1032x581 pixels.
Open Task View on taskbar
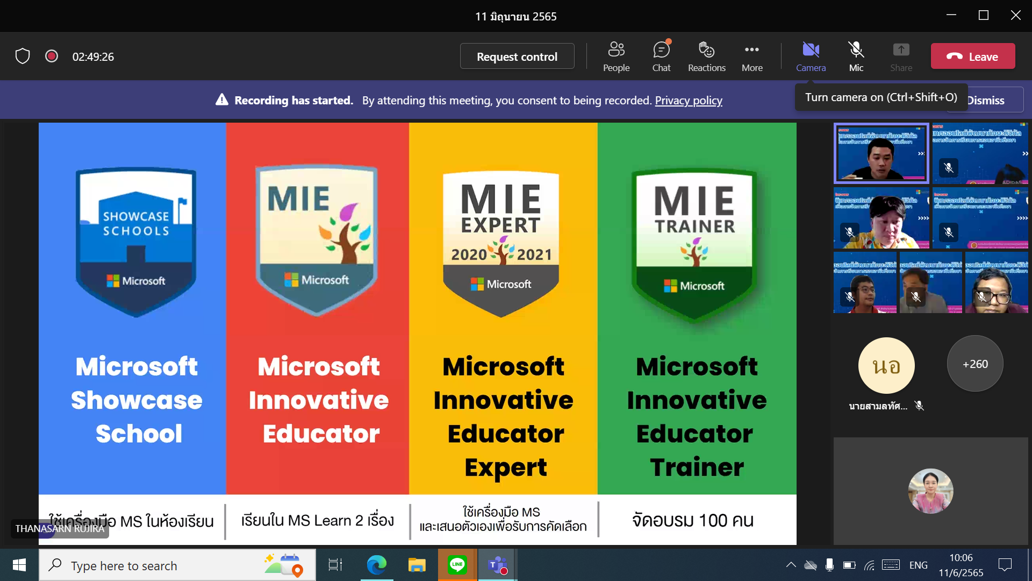click(x=335, y=565)
